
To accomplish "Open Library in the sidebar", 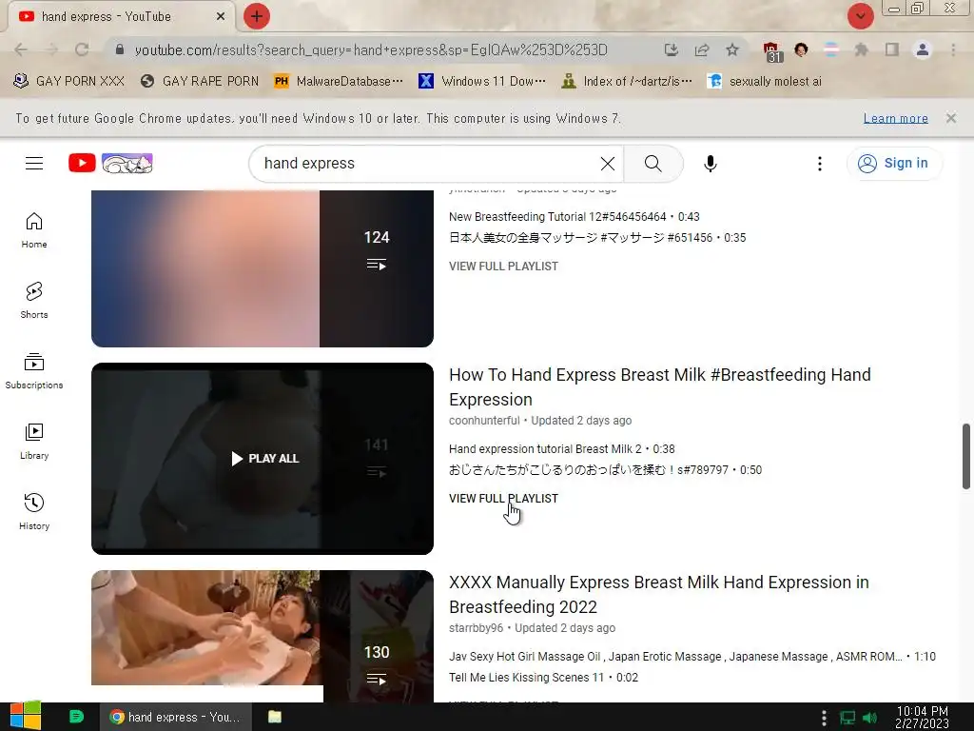I will [x=34, y=442].
